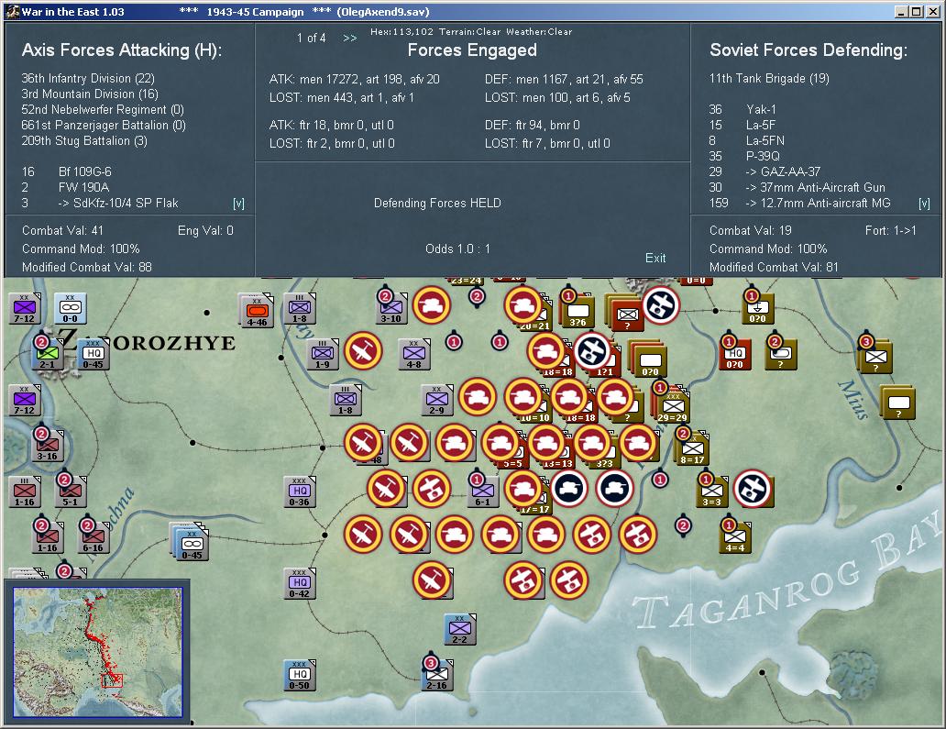
Task: Select HQ 0-42 corps counter
Action: (x=299, y=583)
